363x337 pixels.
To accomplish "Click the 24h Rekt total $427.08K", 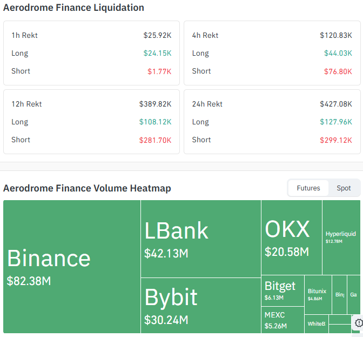I will pos(335,104).
